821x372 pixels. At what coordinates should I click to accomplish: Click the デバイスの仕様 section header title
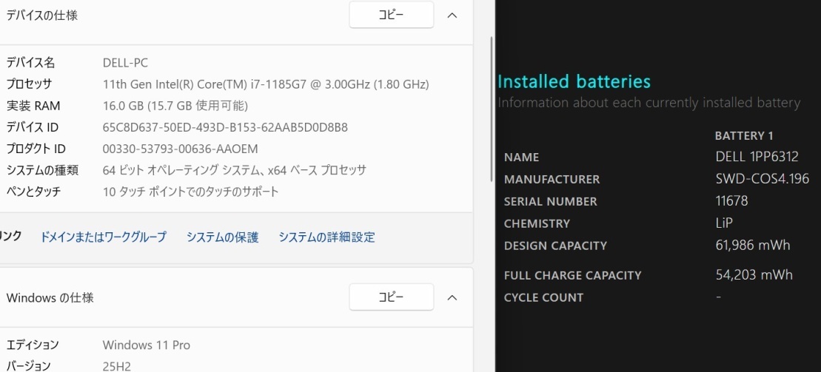point(42,16)
